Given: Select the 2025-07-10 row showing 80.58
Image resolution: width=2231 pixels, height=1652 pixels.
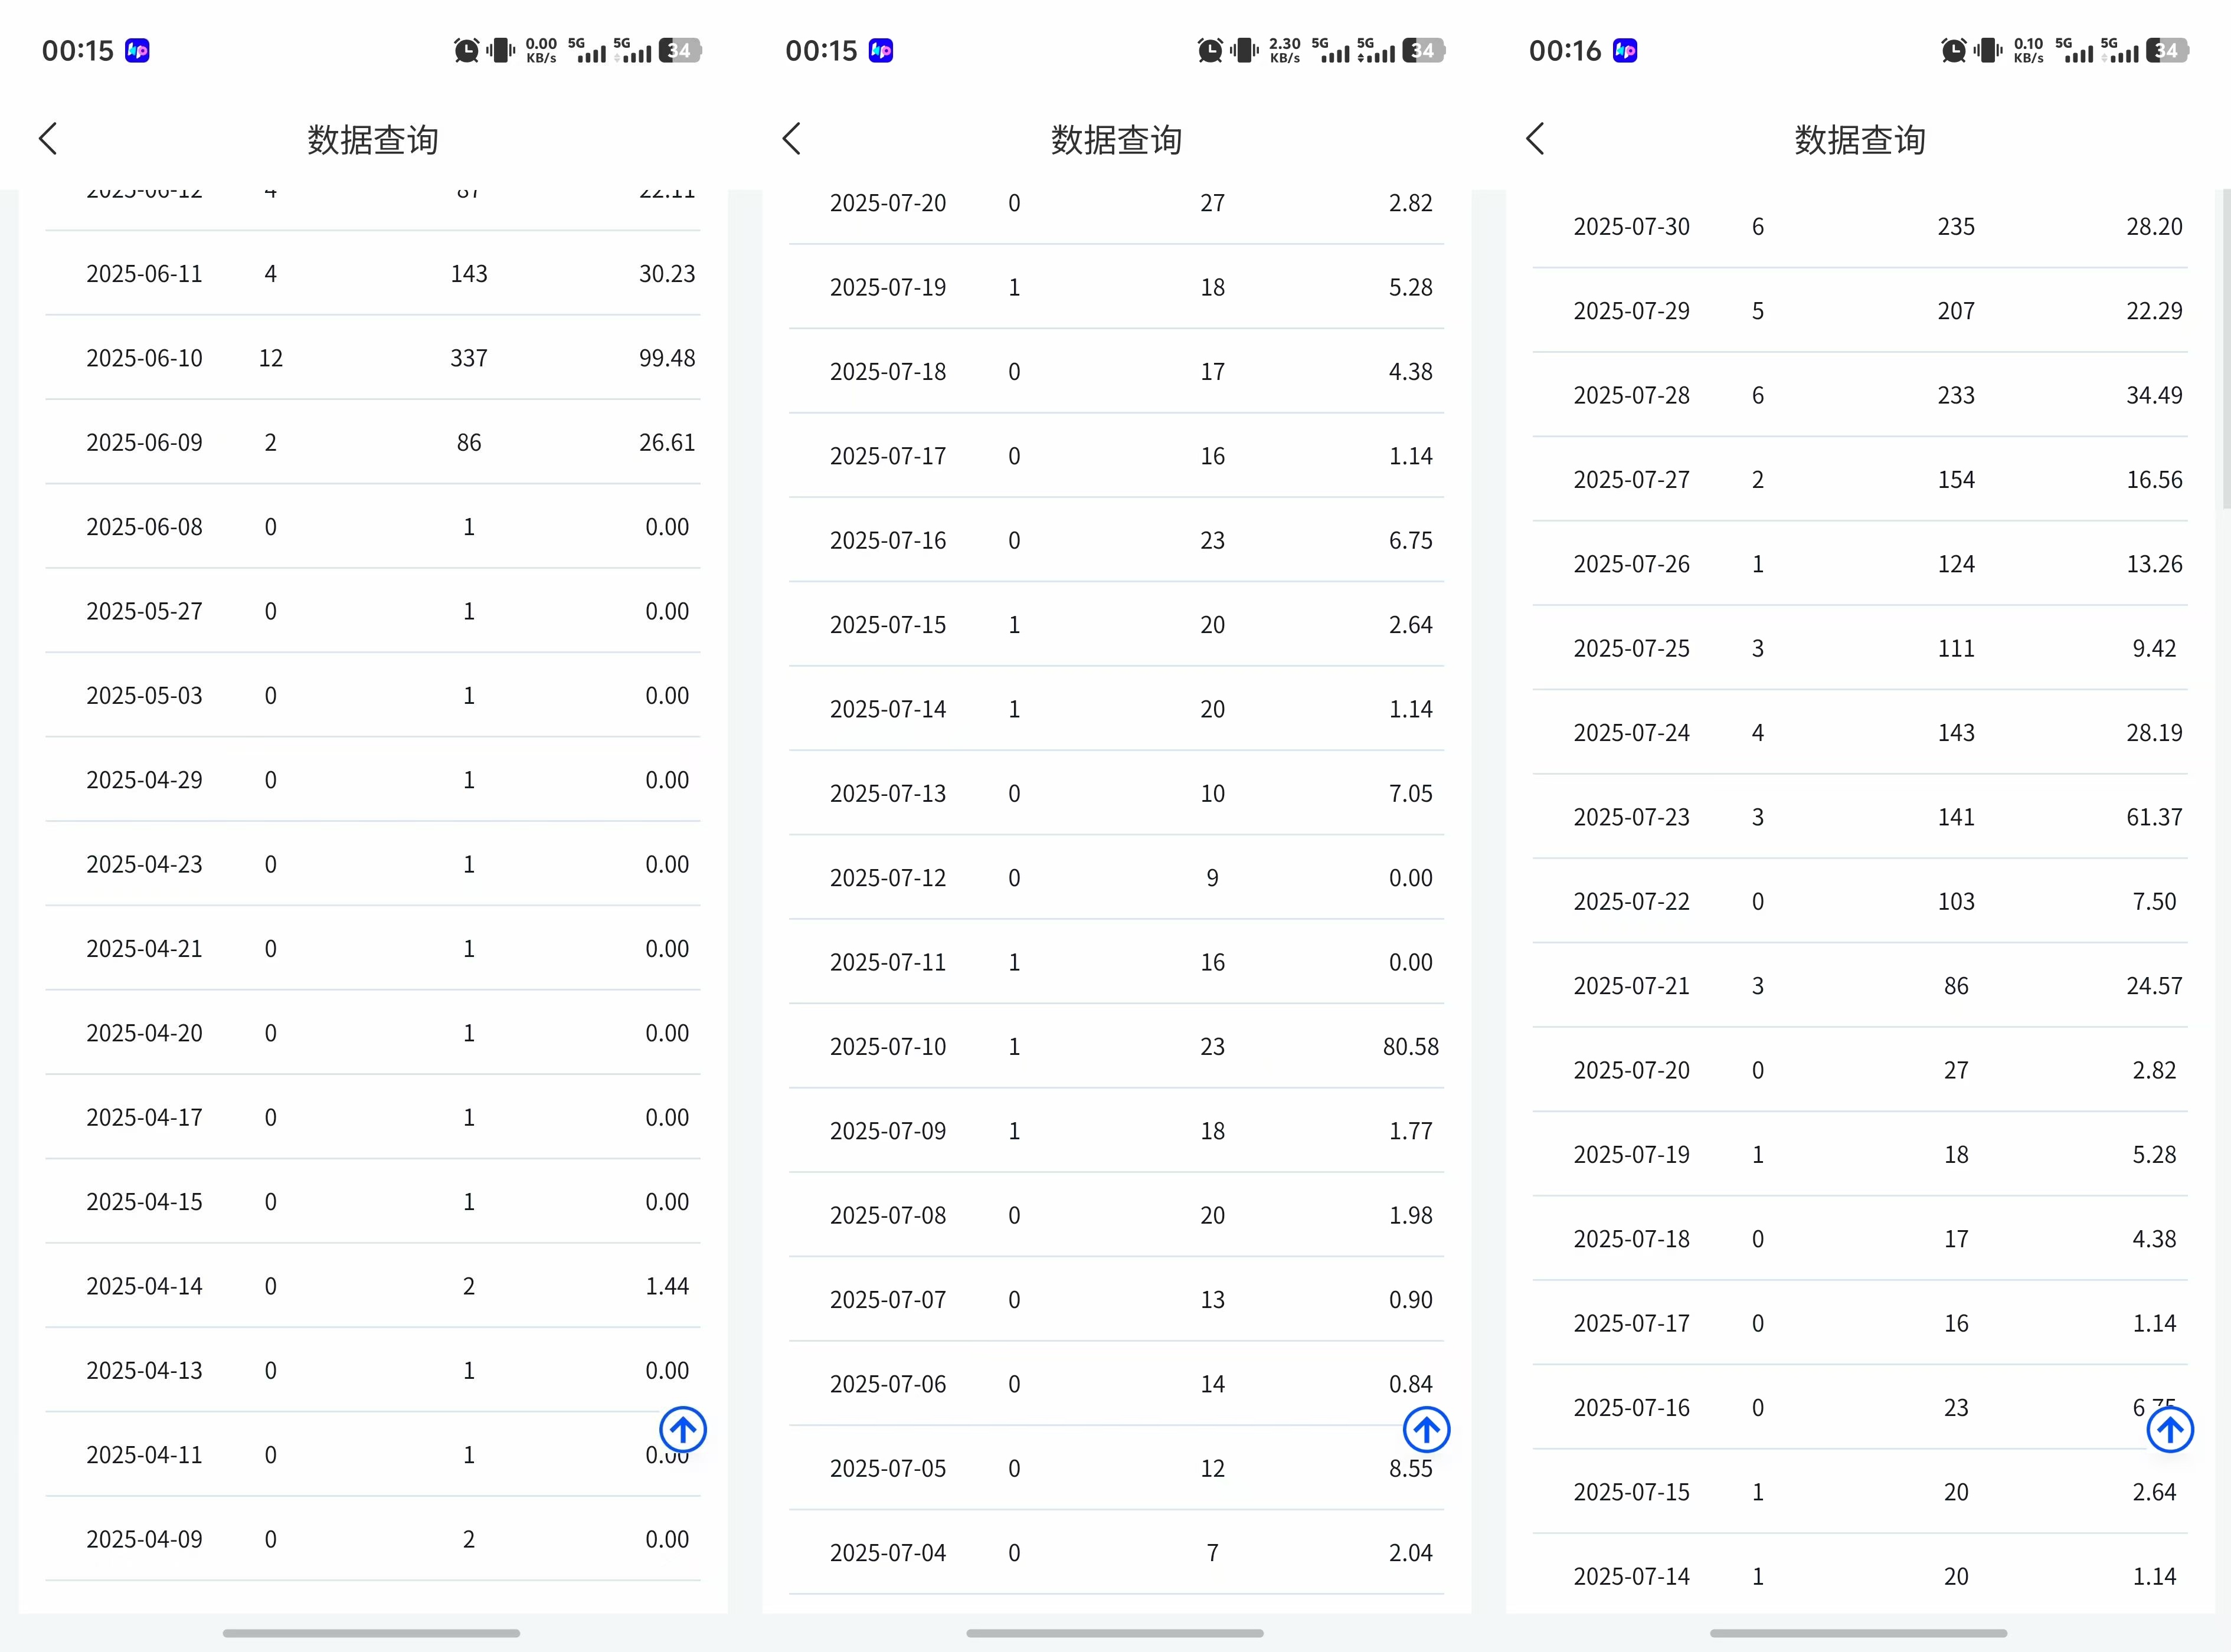Looking at the screenshot, I should pyautogui.click(x=1115, y=1046).
